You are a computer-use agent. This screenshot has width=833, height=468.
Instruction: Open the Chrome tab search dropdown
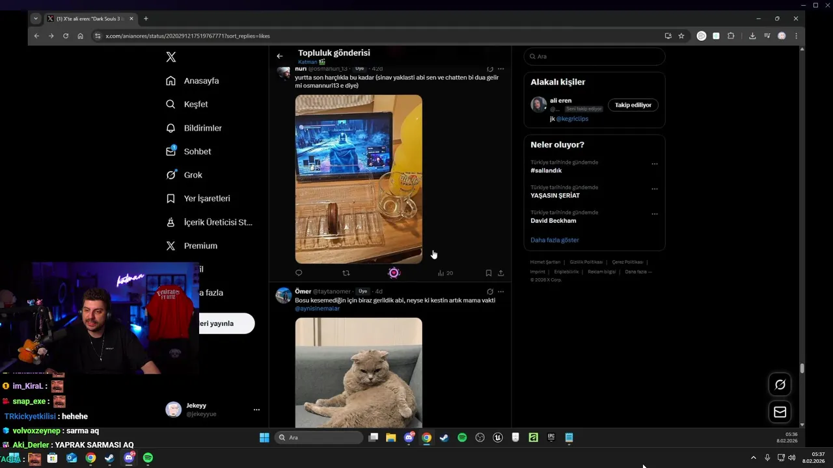[x=36, y=19]
